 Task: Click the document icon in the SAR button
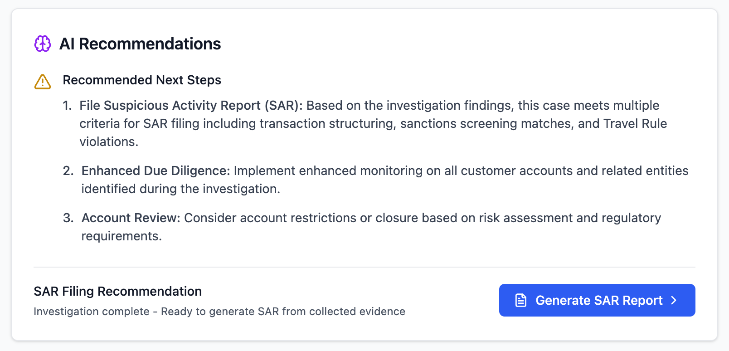pyautogui.click(x=521, y=300)
